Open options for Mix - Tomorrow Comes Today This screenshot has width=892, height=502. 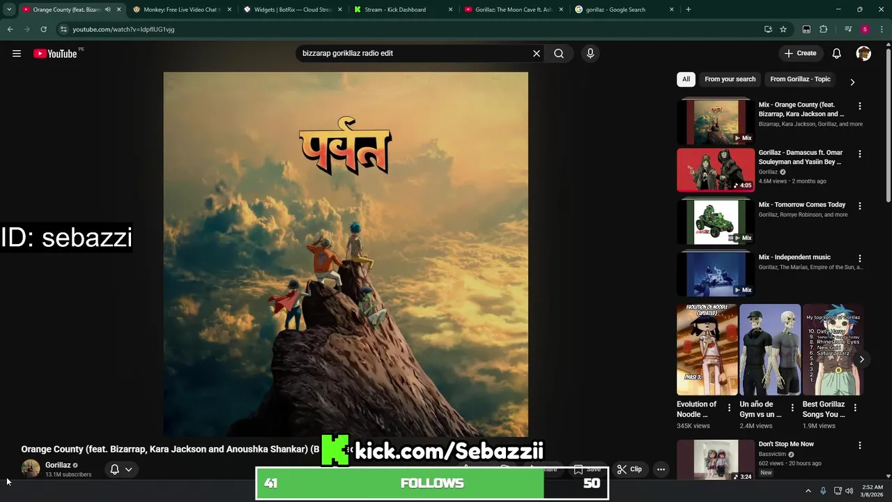pyautogui.click(x=860, y=206)
